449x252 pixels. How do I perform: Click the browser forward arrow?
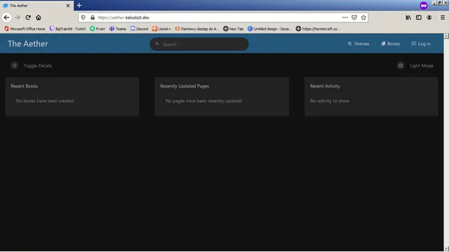coord(18,17)
